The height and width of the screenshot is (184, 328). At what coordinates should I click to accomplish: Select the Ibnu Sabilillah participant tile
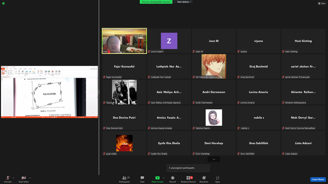point(258,143)
